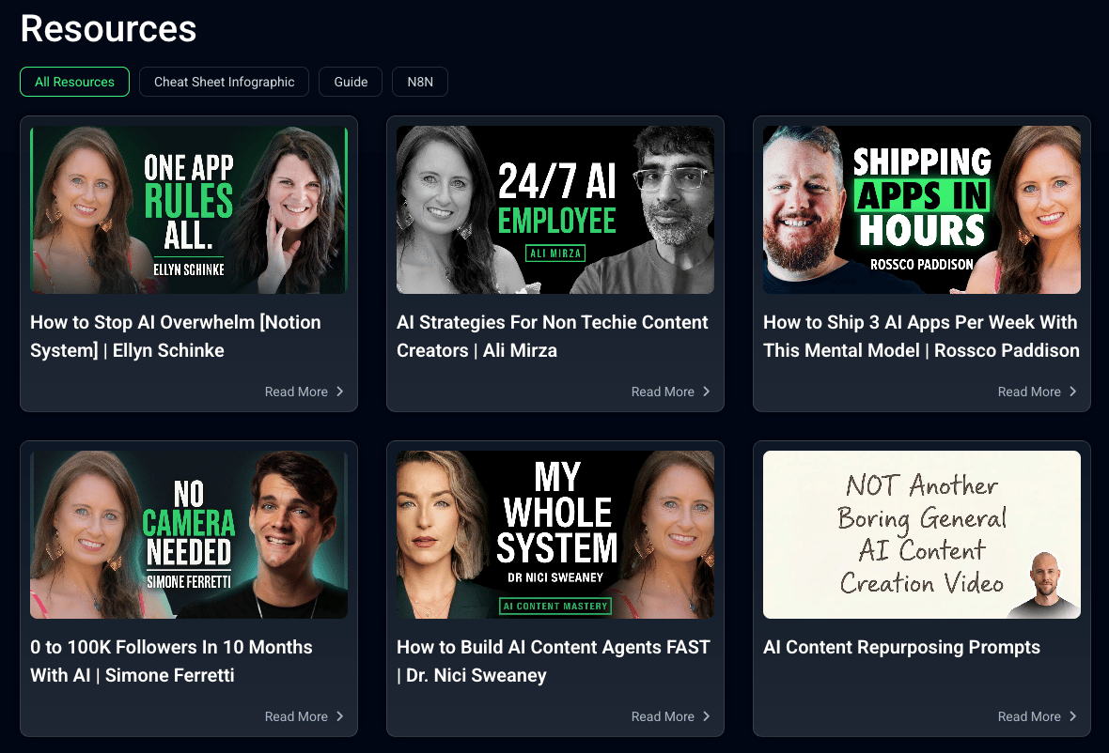Select the All Resources filter tab
Screen dimensions: 1109x753
pyautogui.click(x=74, y=82)
